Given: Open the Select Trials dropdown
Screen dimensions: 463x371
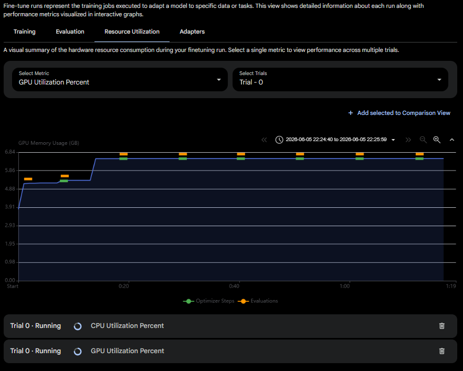Looking at the screenshot, I should tap(340, 79).
